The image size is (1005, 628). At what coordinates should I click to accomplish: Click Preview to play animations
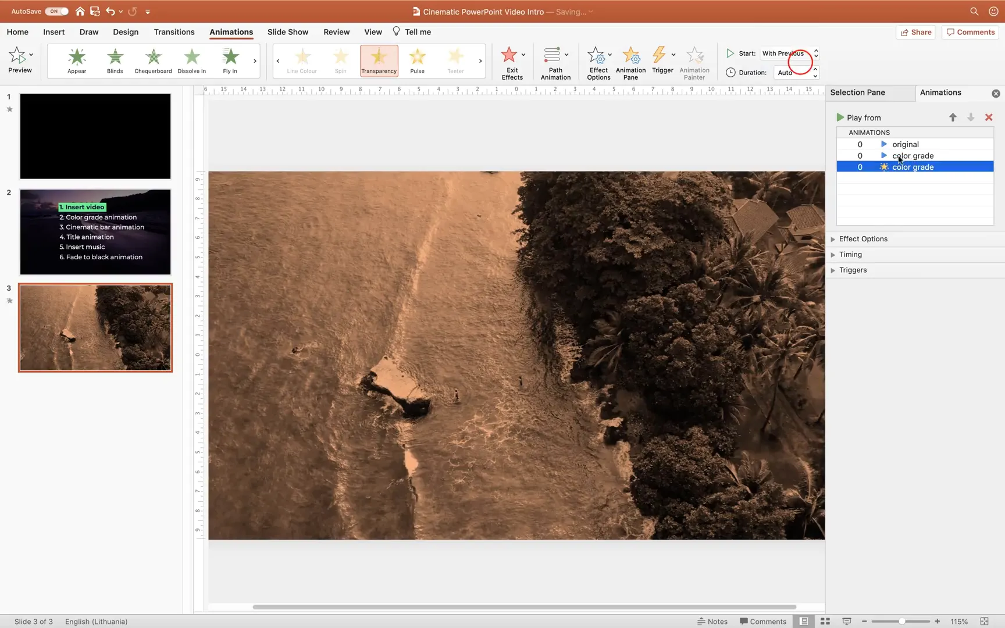tap(20, 60)
